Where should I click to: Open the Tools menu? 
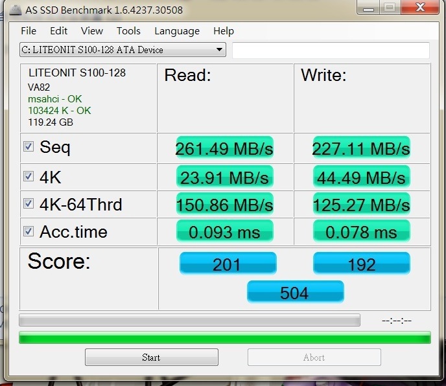tap(128, 30)
